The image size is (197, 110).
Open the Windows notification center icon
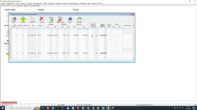pos(194,108)
